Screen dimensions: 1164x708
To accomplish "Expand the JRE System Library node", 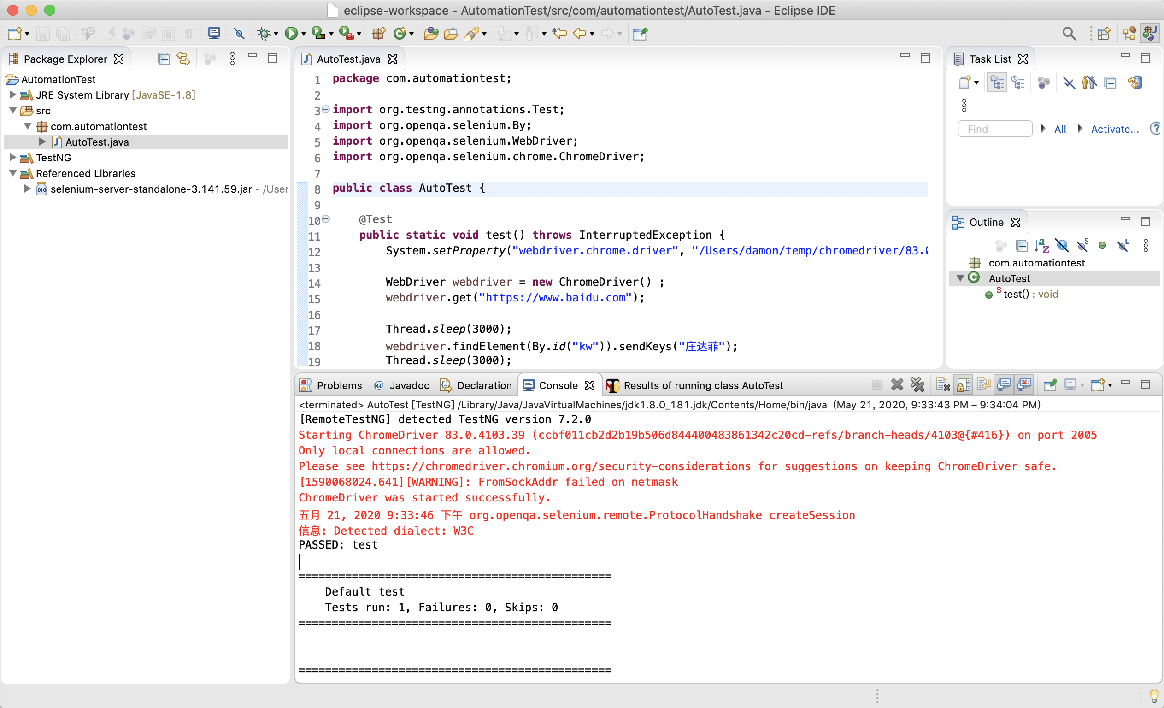I will point(13,94).
